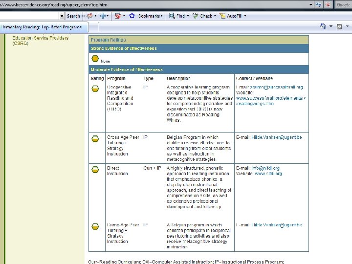Image resolution: width=352 pixels, height=264 pixels.
Task: Click the Same-Age Peer Tutoring program name
Action: tap(123, 233)
